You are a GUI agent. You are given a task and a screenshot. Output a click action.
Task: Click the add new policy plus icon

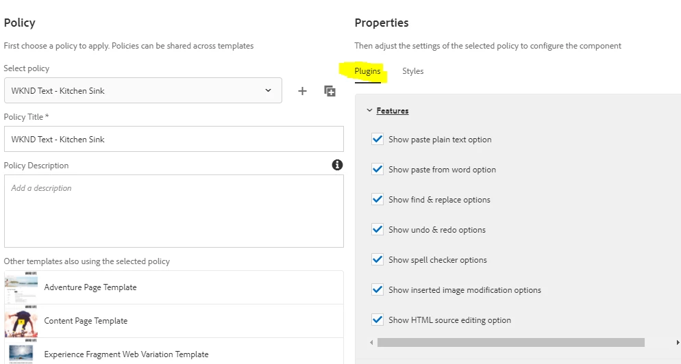coord(302,91)
